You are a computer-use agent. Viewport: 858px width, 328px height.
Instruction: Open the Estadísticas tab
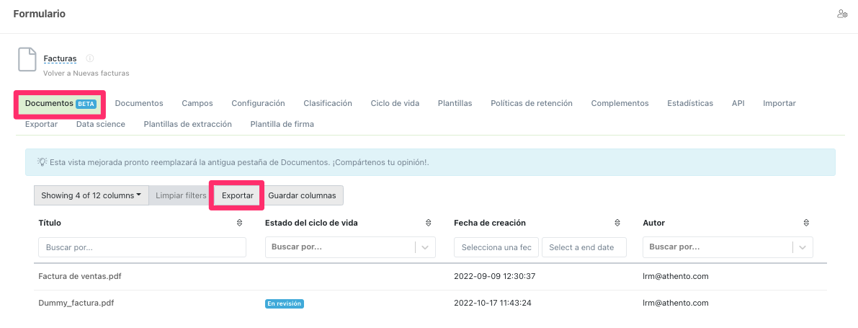point(690,103)
